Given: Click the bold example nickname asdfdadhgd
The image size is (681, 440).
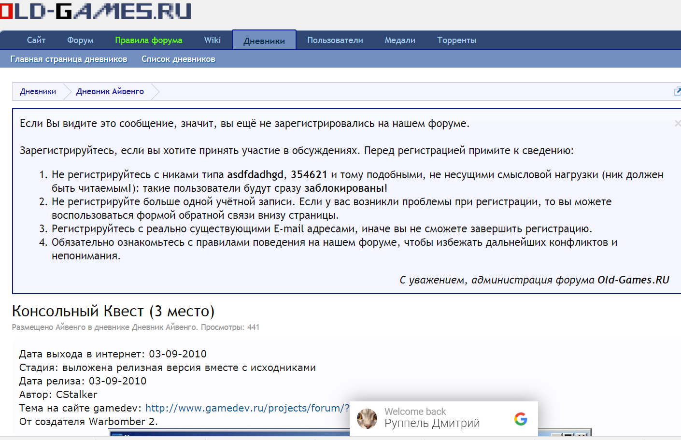Looking at the screenshot, I should [255, 175].
